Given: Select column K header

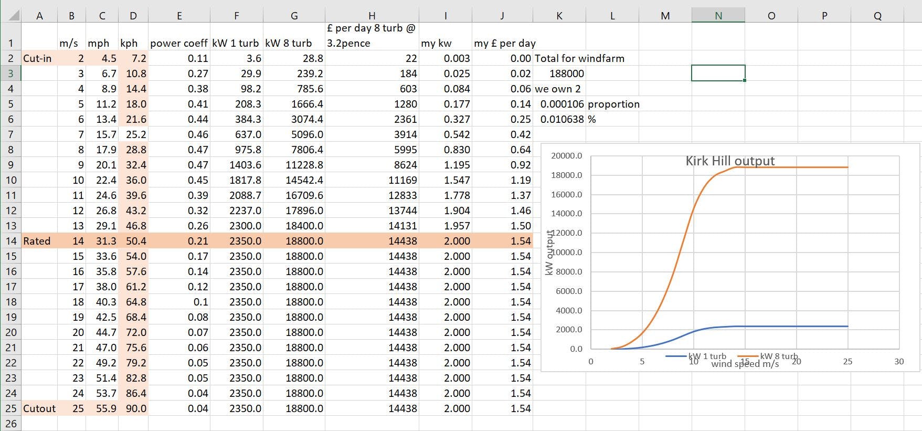Looking at the screenshot, I should [x=559, y=16].
